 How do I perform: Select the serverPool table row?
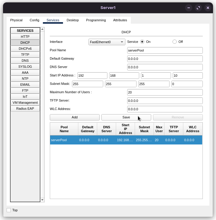click(126, 140)
